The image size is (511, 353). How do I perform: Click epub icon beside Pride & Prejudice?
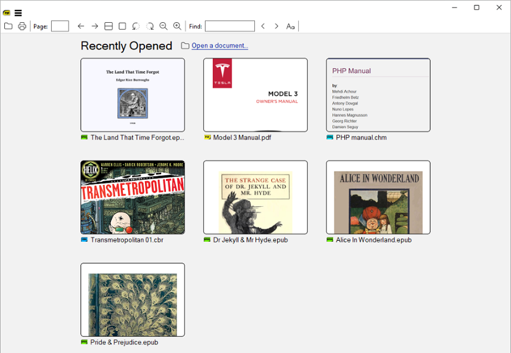[x=85, y=342]
